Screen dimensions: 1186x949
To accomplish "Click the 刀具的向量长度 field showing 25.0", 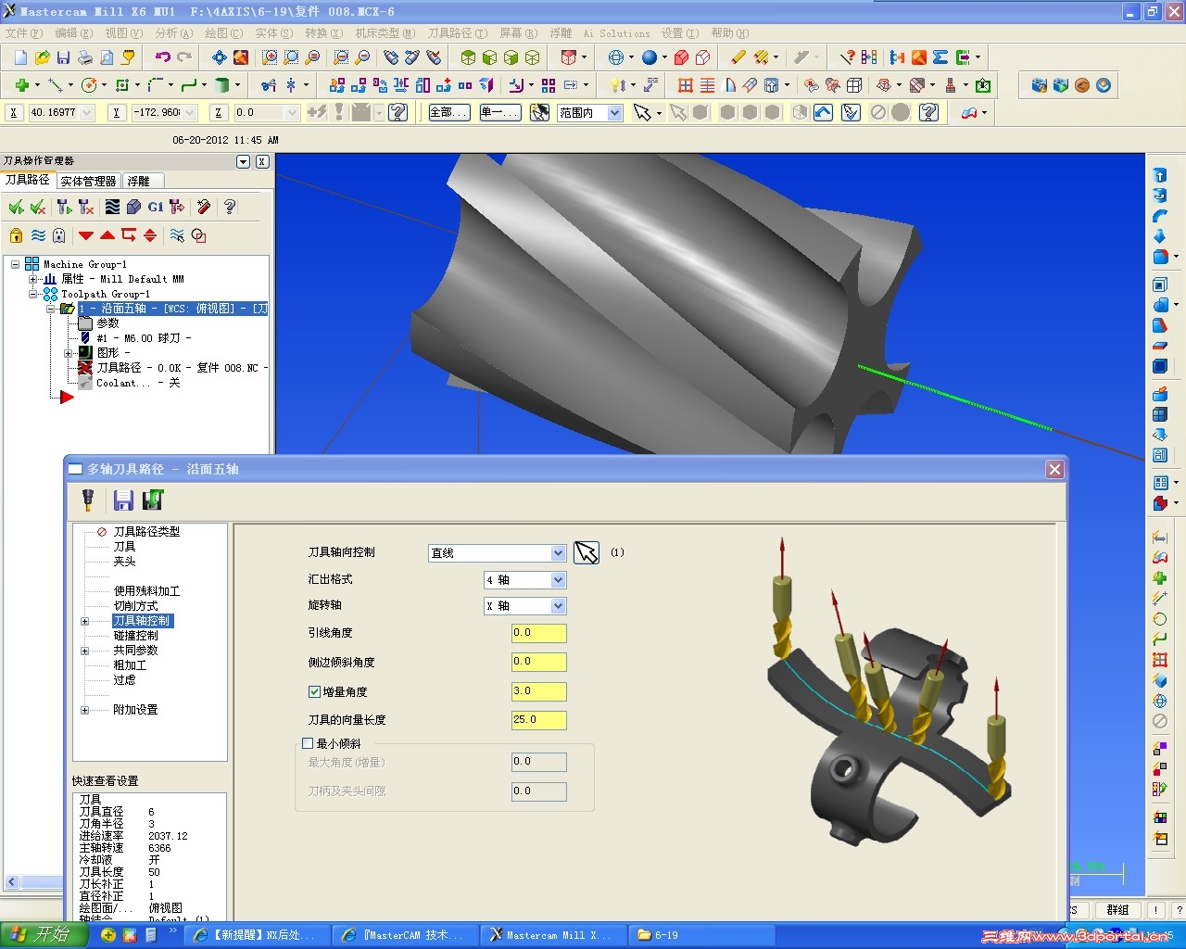I will click(539, 720).
